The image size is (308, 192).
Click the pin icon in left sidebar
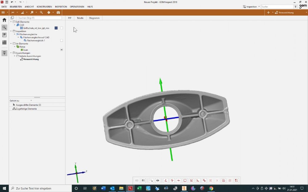(4, 53)
